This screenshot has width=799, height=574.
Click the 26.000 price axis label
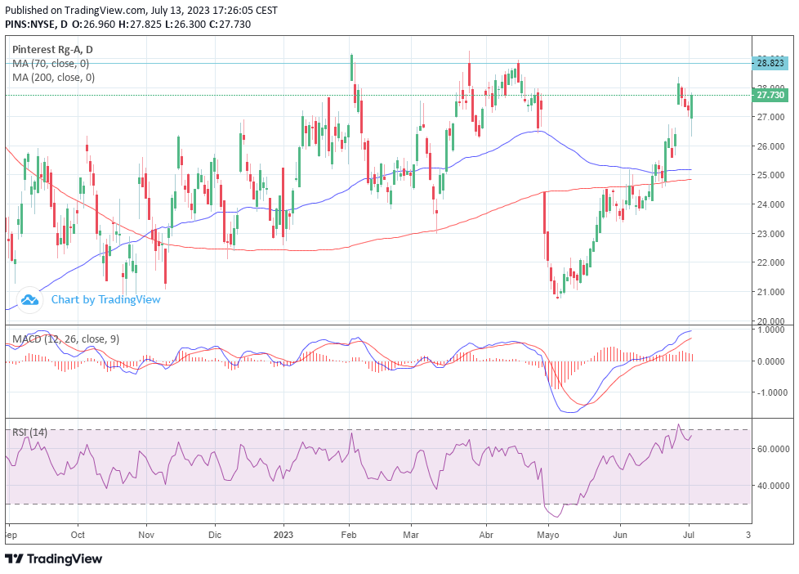click(x=770, y=146)
